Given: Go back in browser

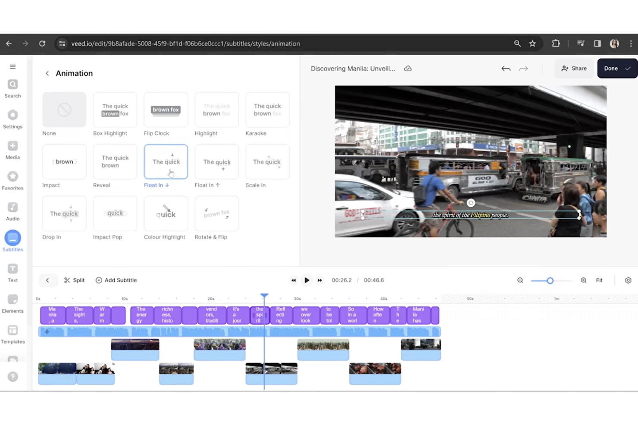Looking at the screenshot, I should pyautogui.click(x=9, y=43).
